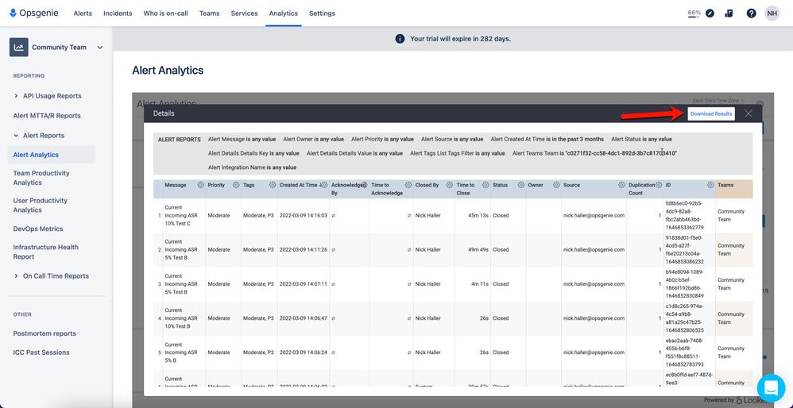Open gear settings for Status column

[521, 185]
